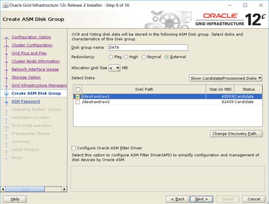Open Show Candidate/Provisioned Disks dropdown
Image resolution: width=269 pixels, height=204 pixels.
(226, 78)
